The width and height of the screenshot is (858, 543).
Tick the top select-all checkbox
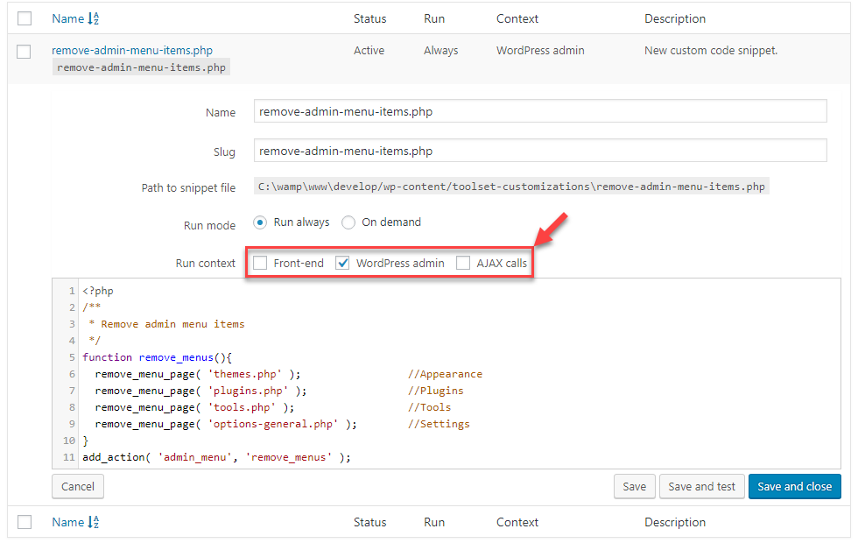25,18
